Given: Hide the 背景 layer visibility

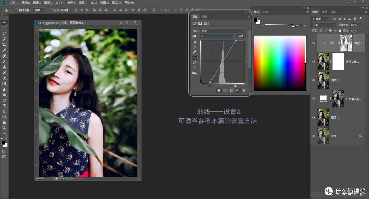Looking at the screenshot, I should (x=313, y=136).
